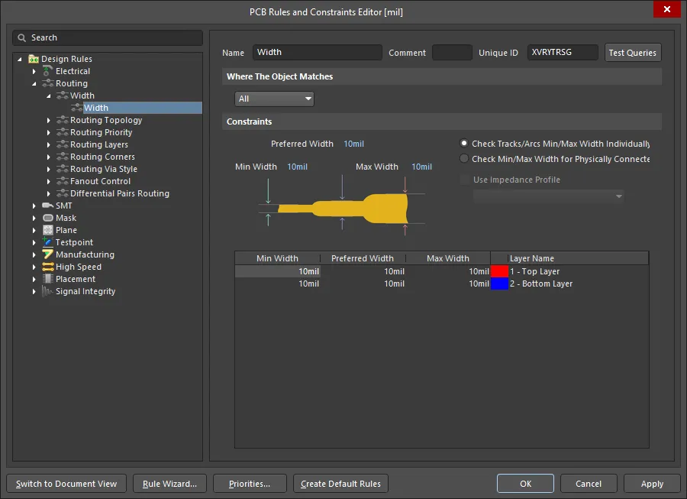Screen dimensions: 687x499
Task: Expand the Routing Via Style node
Action: tap(49, 169)
